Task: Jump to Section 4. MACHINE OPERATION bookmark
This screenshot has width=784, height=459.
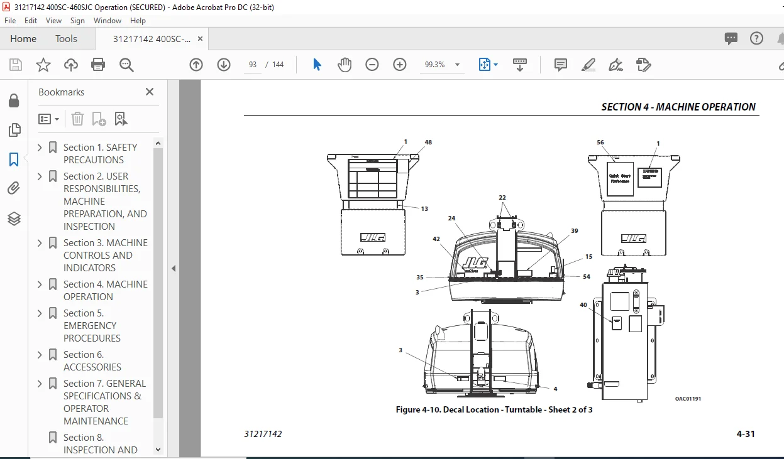Action: point(106,290)
